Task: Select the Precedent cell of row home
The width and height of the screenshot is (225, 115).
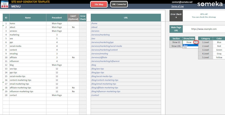Action: 57,23
